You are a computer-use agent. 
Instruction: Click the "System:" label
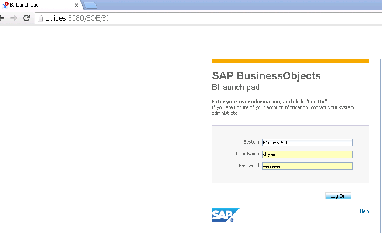point(252,142)
